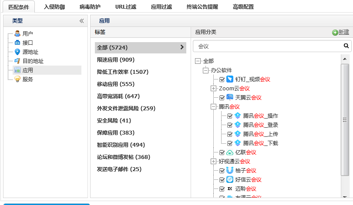Click the 天翼云会议 cloud icon

click(229, 97)
